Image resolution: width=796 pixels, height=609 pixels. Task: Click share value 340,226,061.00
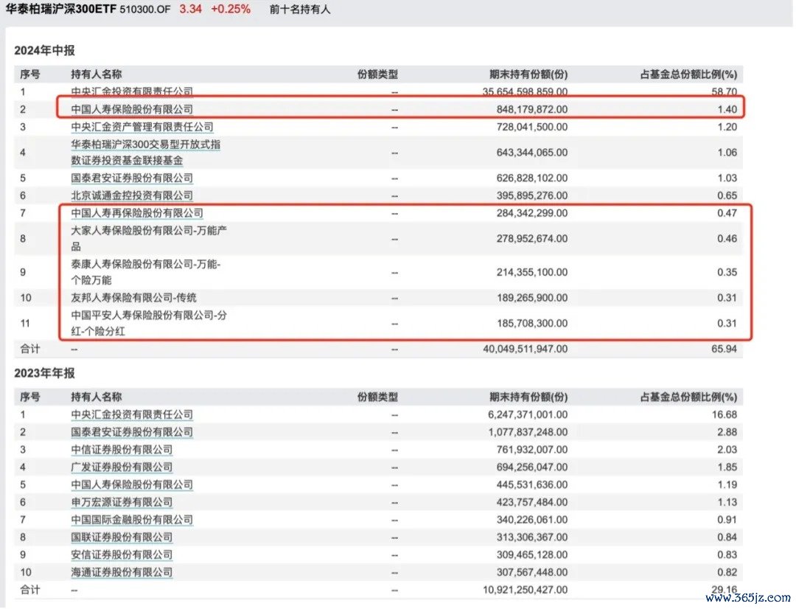click(x=532, y=520)
